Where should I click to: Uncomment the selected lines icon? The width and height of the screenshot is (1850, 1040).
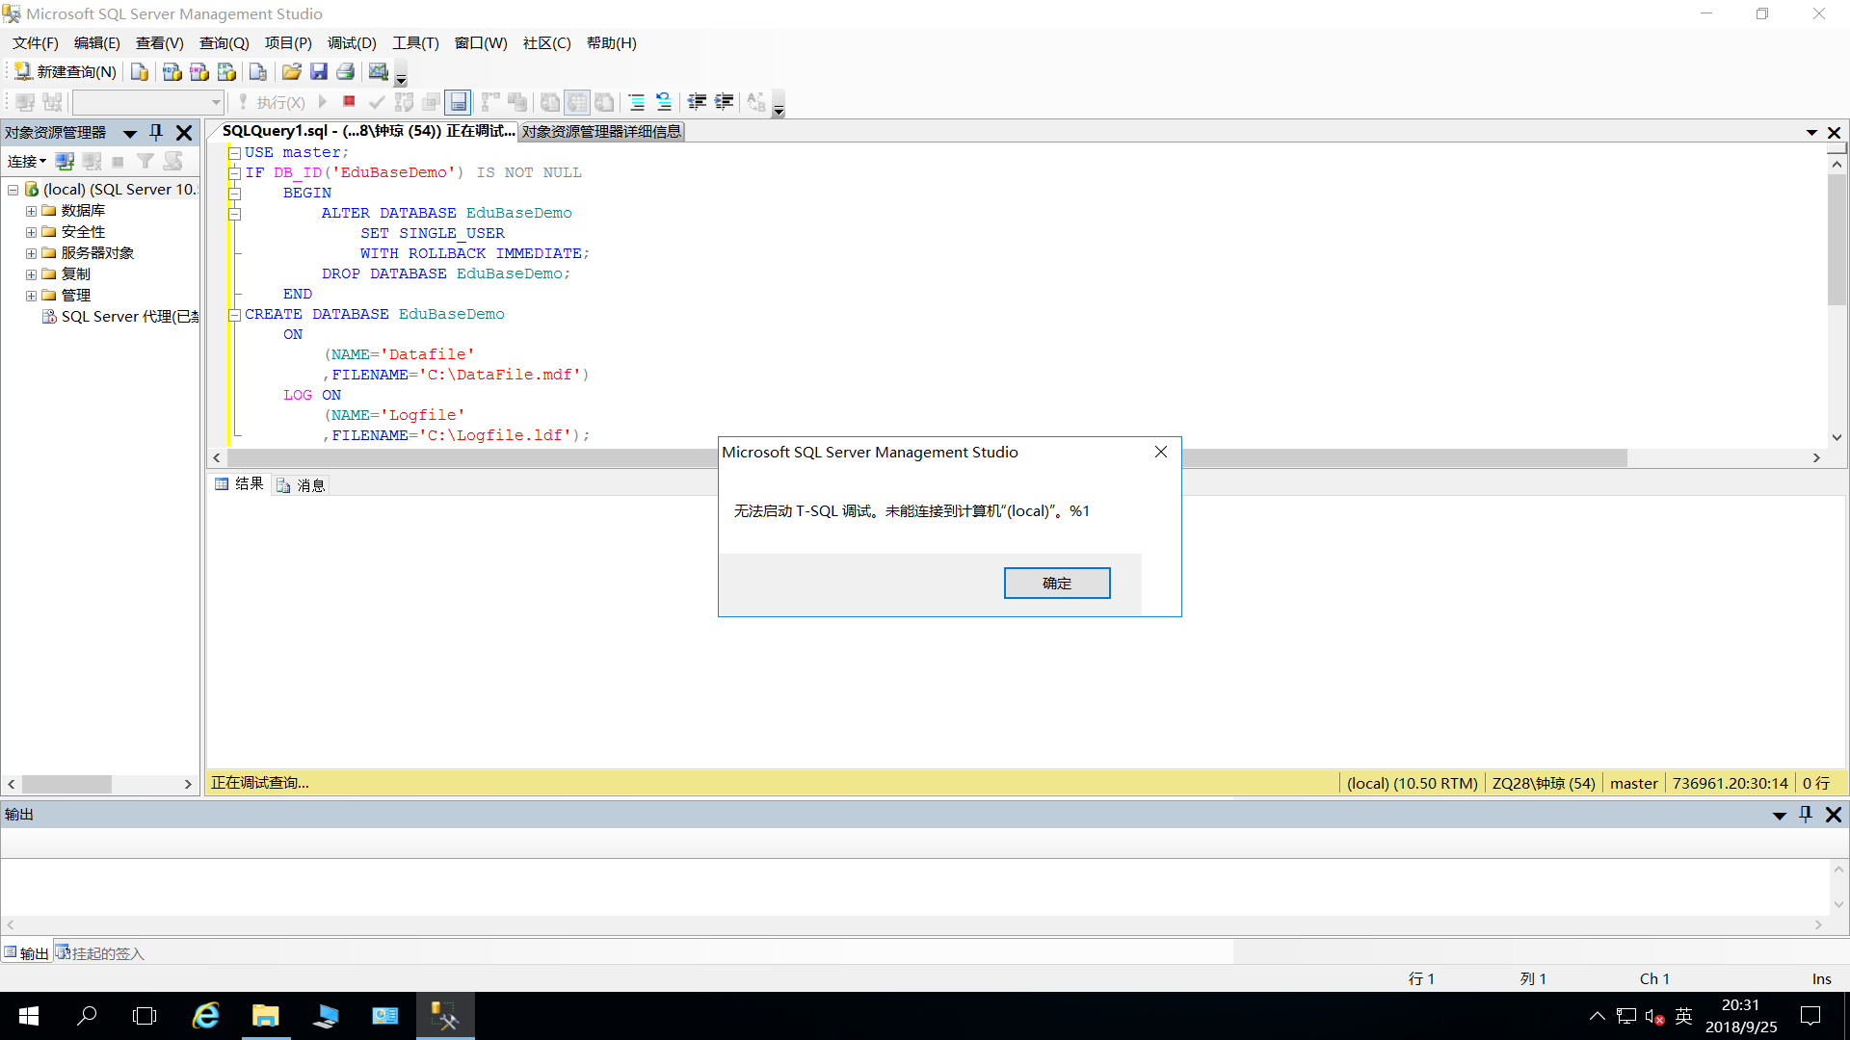[664, 101]
